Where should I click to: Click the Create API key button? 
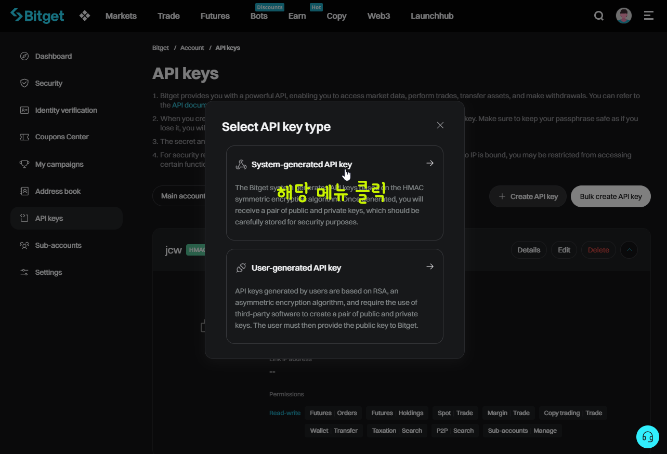(528, 196)
